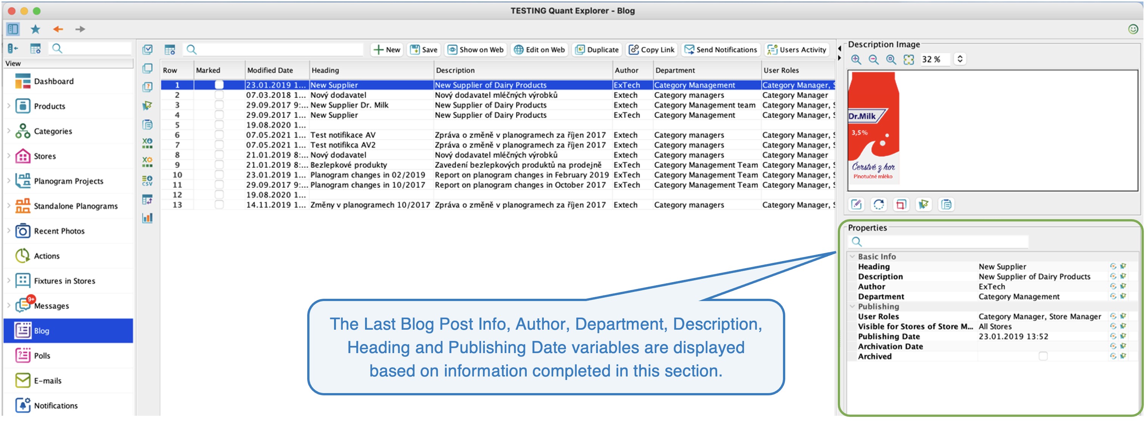Click the mark-all checkbox icon in vertical toolbar
The width and height of the screenshot is (1148, 421).
147,49
